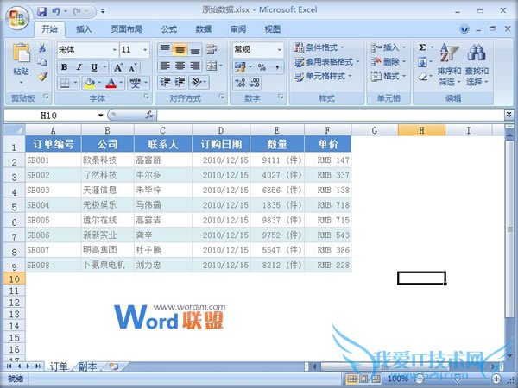Toggle center horizontal alignment
The width and height of the screenshot is (518, 388).
click(x=180, y=66)
